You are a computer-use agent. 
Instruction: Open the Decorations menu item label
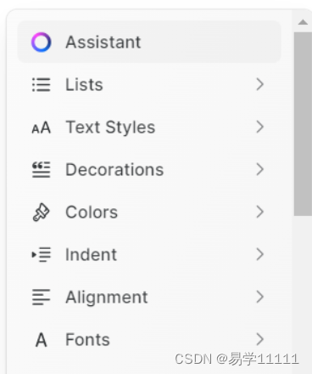(x=114, y=170)
